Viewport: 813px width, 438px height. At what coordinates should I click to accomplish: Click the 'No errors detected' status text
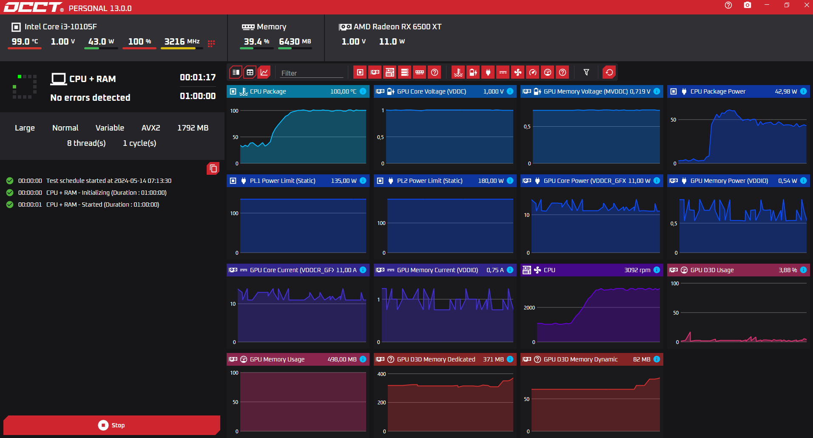pyautogui.click(x=90, y=98)
